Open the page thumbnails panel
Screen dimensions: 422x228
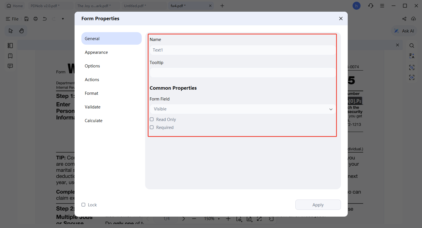(10, 45)
